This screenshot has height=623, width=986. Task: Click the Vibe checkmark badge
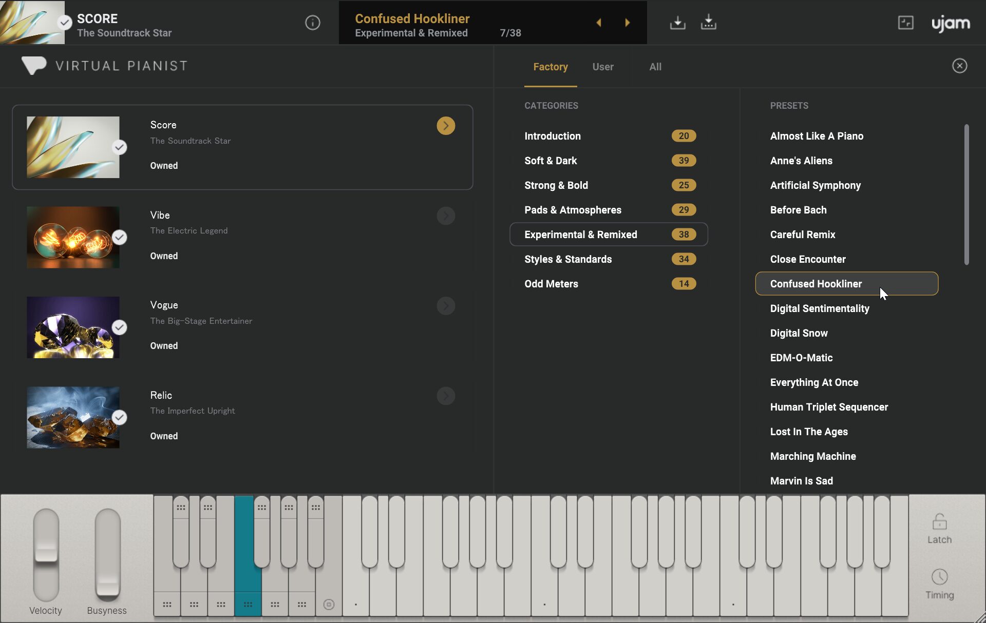tap(119, 237)
